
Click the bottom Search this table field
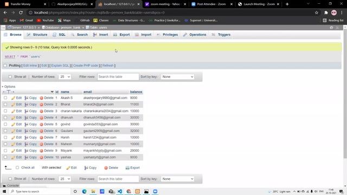click(x=118, y=179)
